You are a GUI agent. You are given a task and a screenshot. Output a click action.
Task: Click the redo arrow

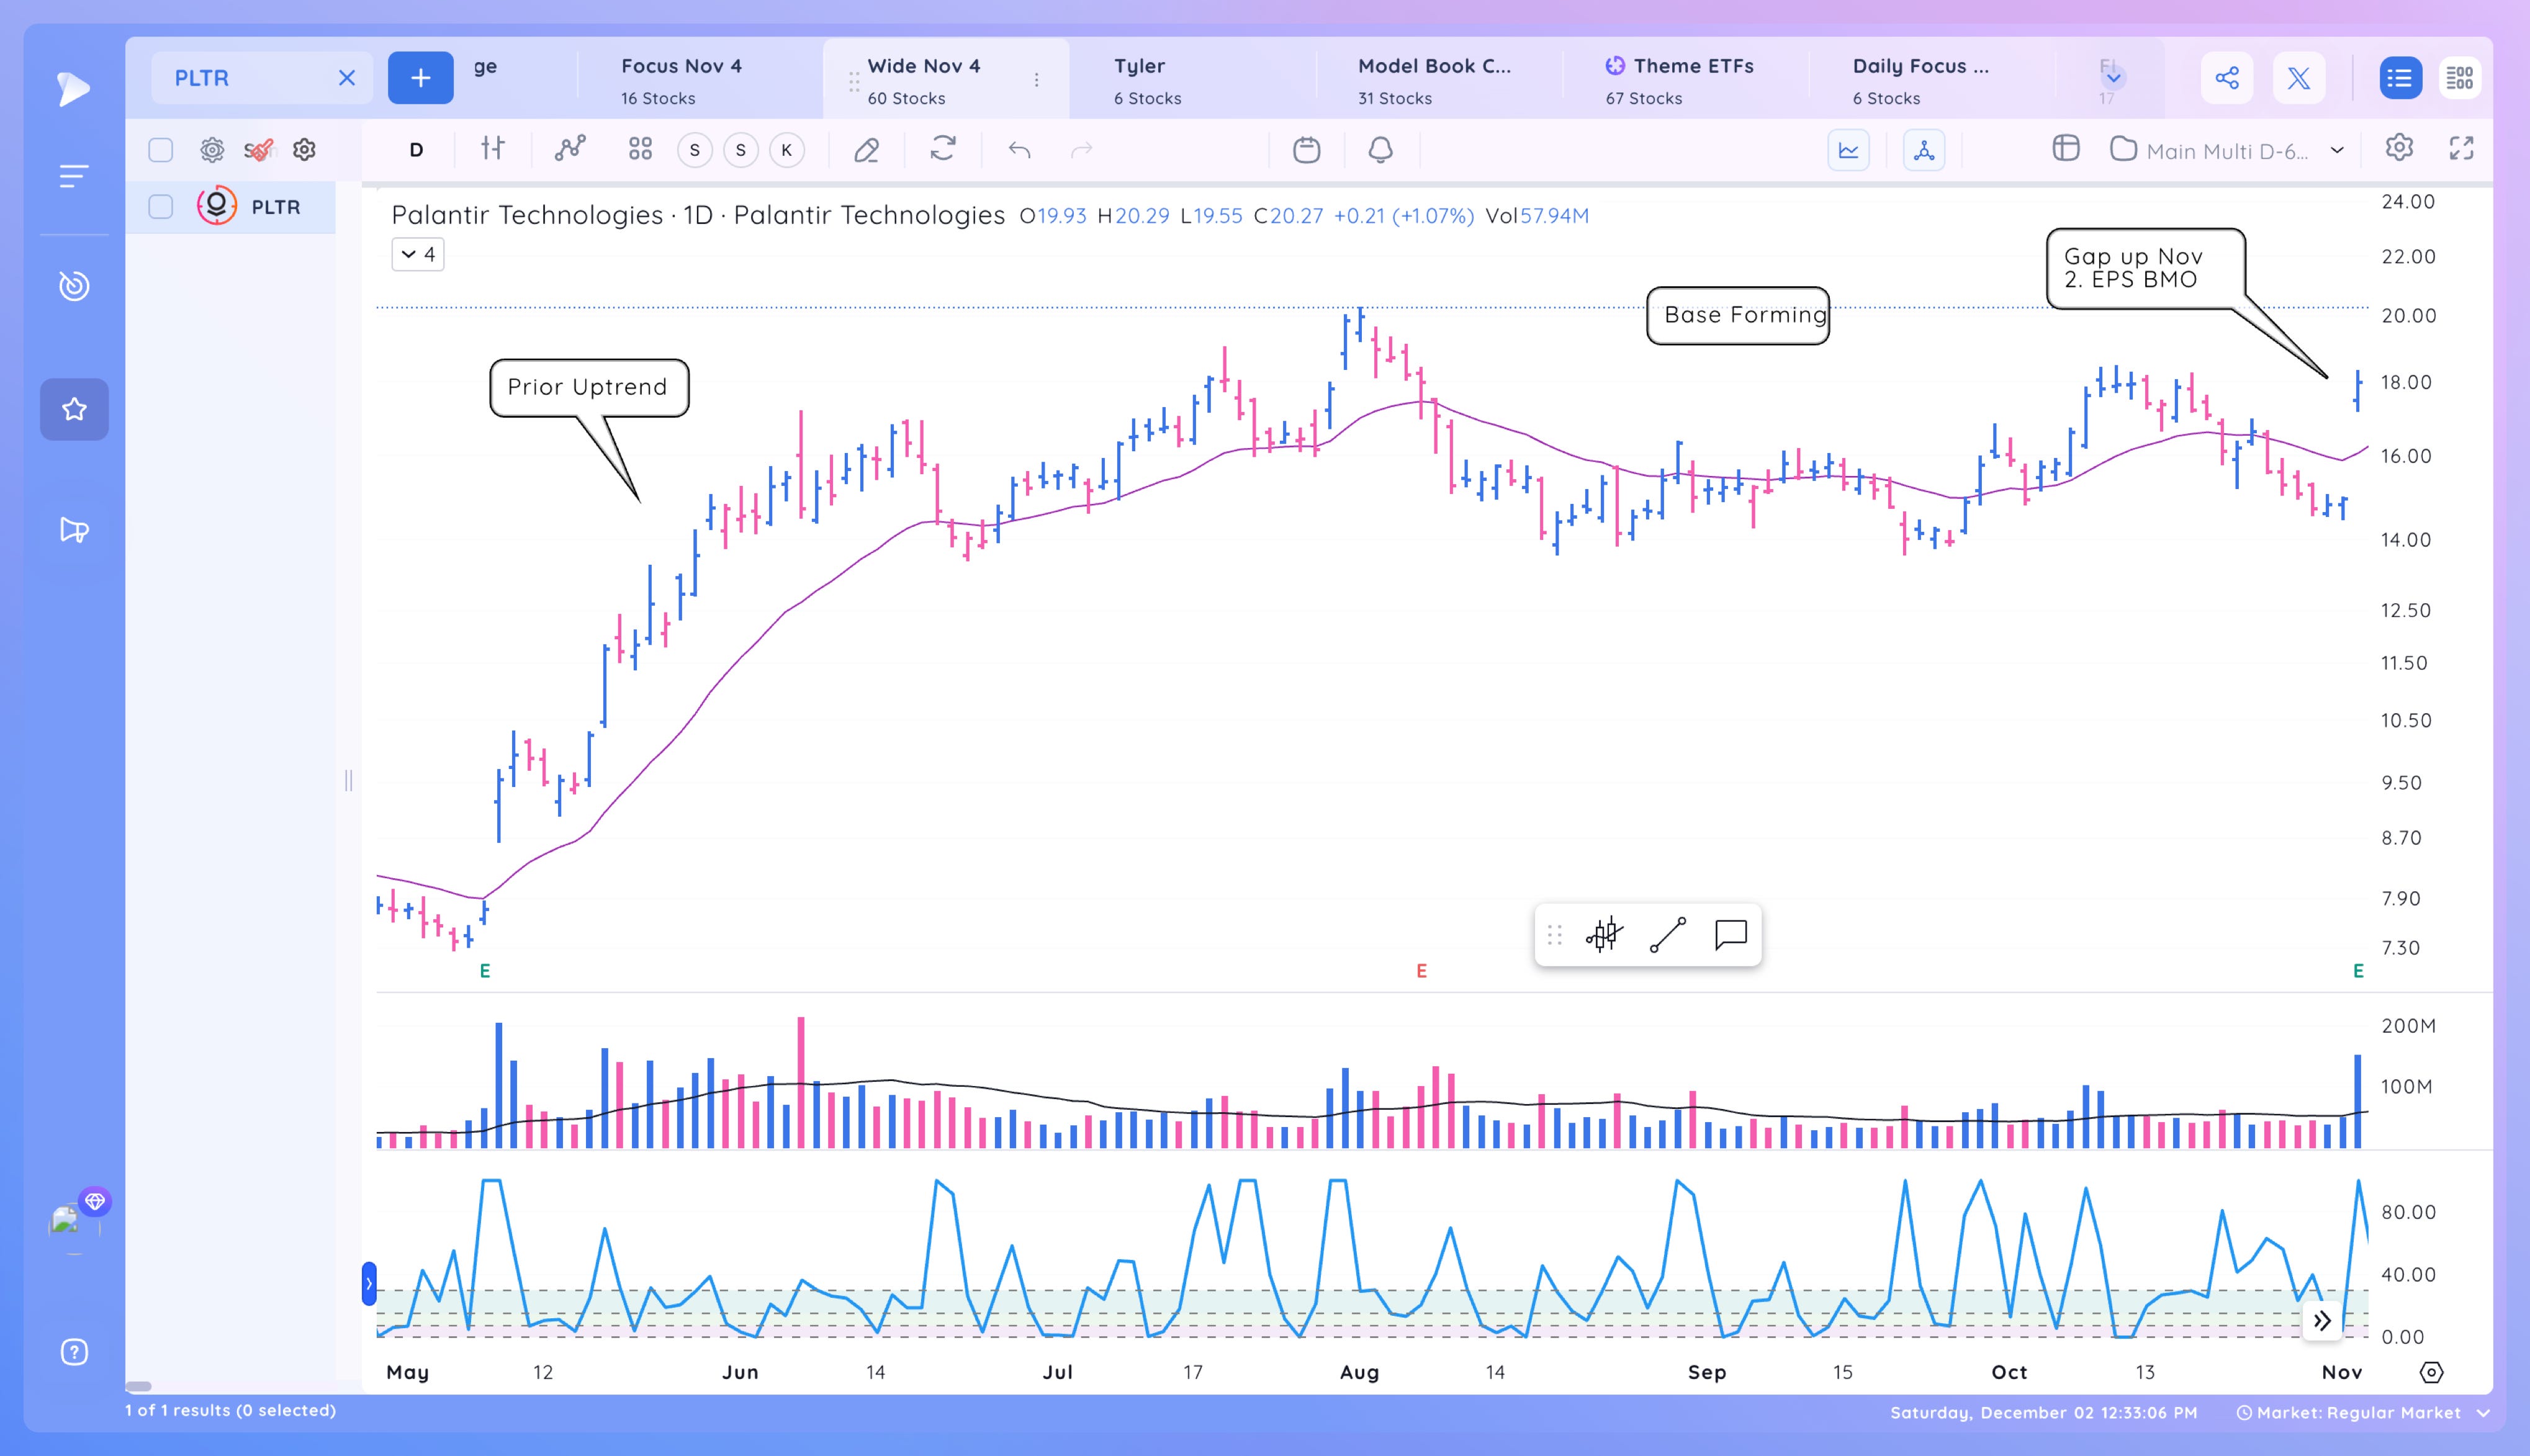click(x=1081, y=150)
